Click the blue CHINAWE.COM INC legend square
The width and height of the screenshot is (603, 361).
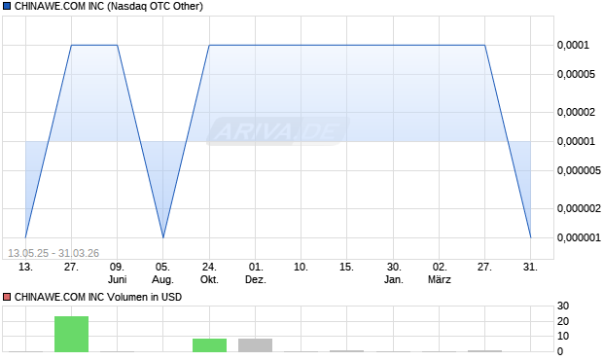click(x=7, y=6)
